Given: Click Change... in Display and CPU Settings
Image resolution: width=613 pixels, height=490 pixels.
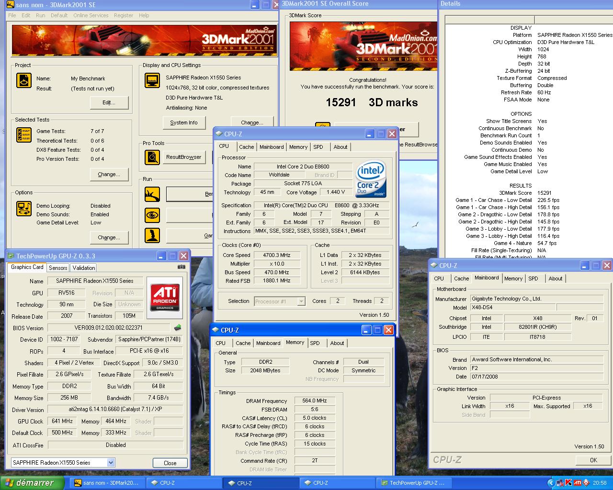Looking at the screenshot, I should 252,122.
